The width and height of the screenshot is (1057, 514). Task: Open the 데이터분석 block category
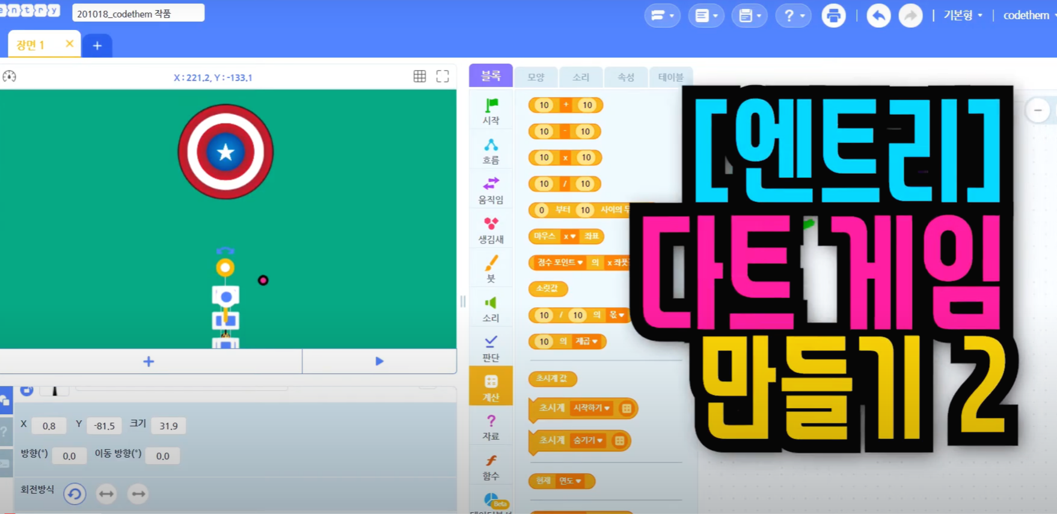click(x=491, y=504)
